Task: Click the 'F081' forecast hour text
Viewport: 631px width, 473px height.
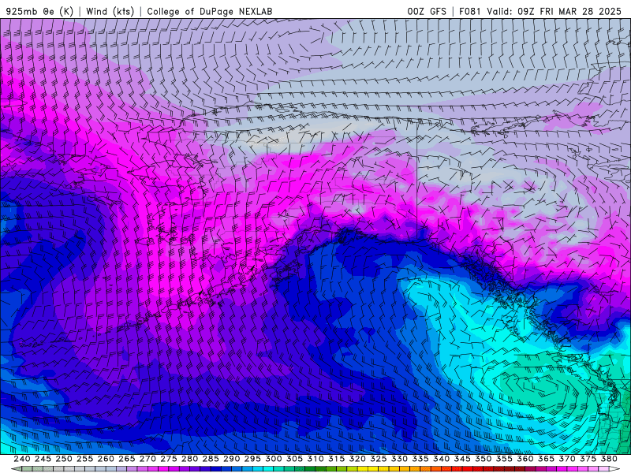Action: (469, 11)
